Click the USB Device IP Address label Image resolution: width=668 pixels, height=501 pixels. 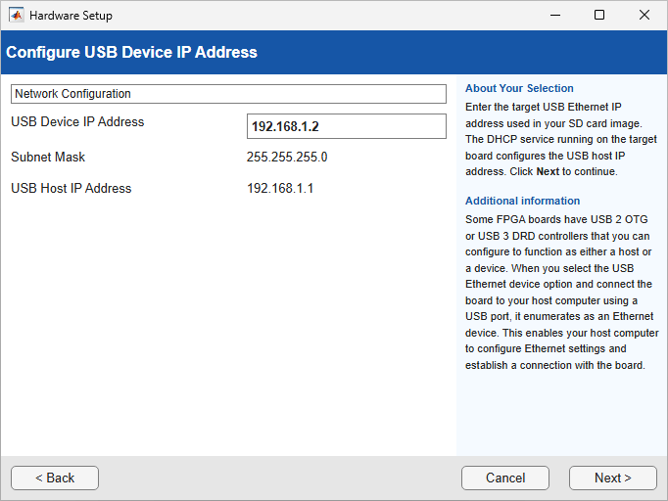point(77,121)
